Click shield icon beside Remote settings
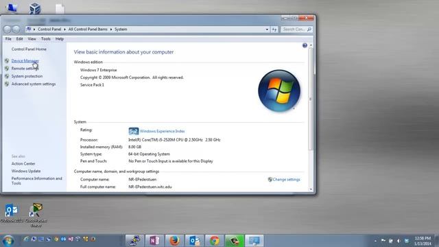 [x=7, y=69]
